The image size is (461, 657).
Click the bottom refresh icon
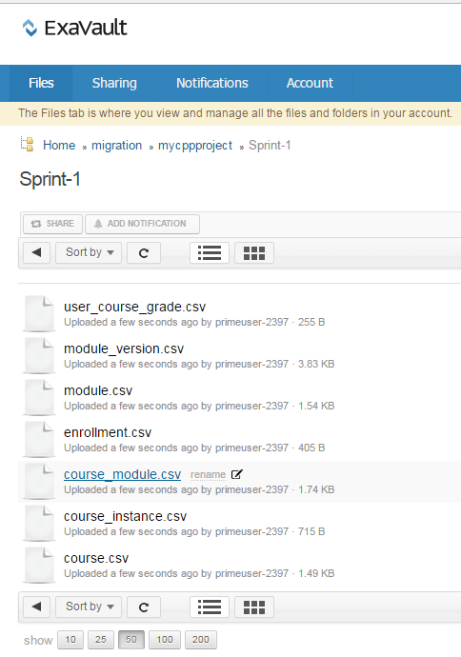click(144, 607)
